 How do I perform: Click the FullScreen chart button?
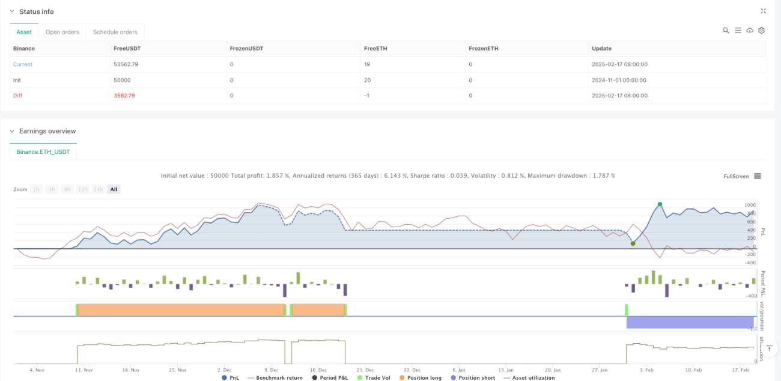pyautogui.click(x=736, y=176)
